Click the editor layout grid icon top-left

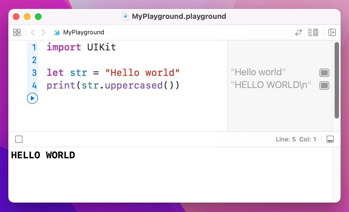[x=17, y=32]
